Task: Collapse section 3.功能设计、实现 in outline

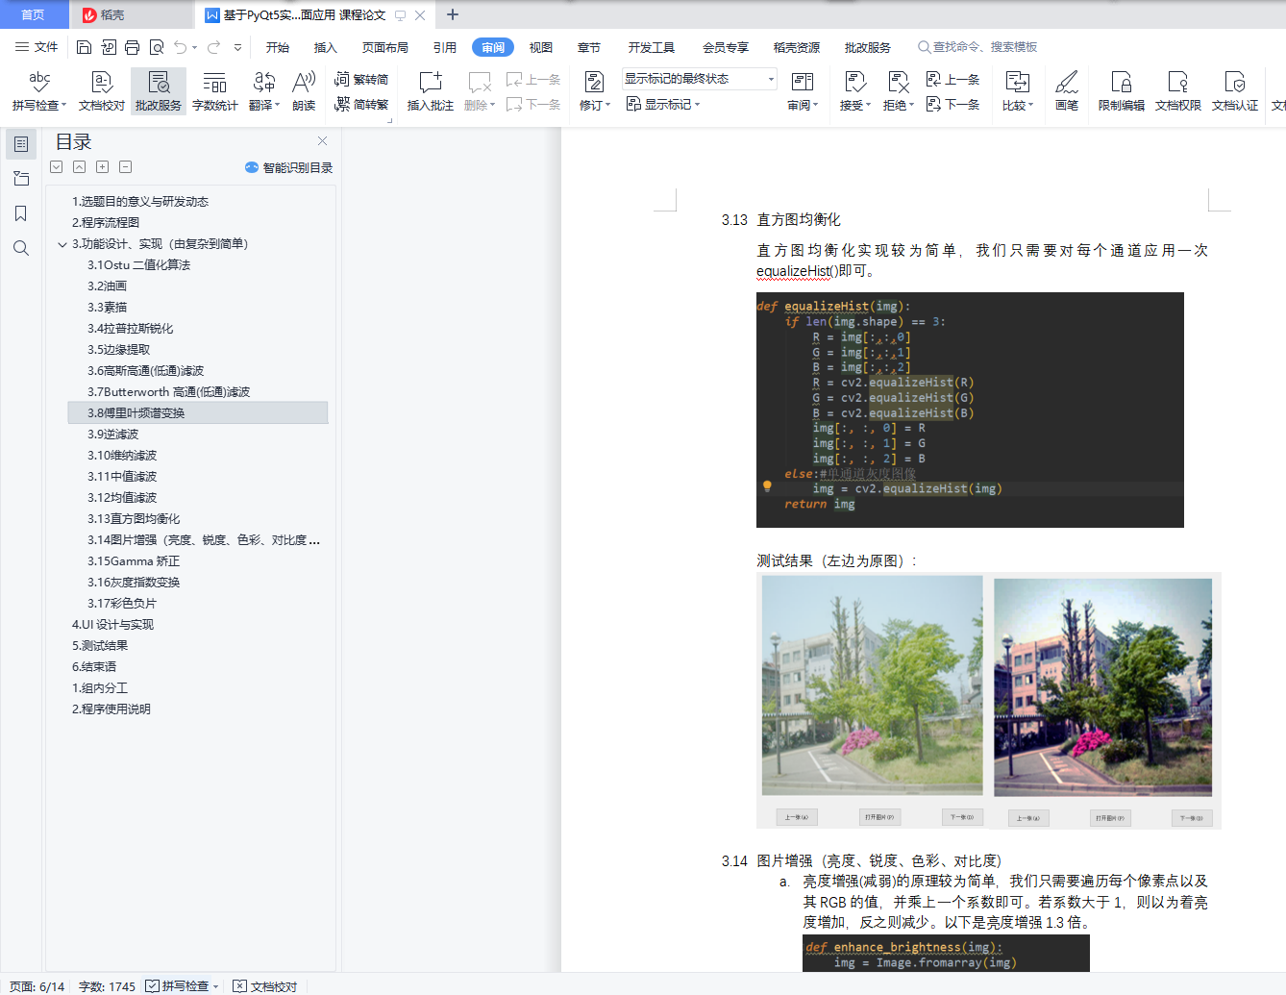Action: click(62, 244)
